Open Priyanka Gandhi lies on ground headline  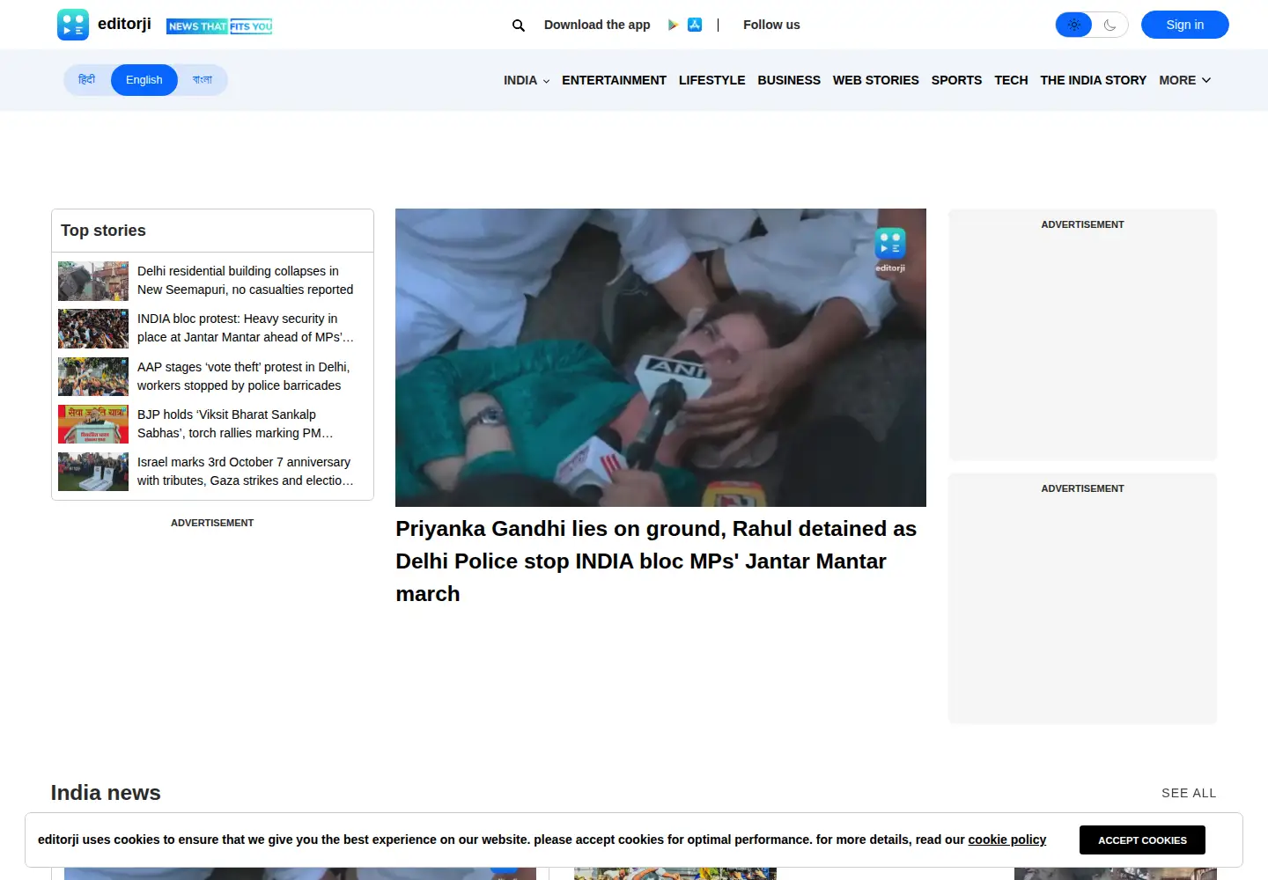[656, 561]
